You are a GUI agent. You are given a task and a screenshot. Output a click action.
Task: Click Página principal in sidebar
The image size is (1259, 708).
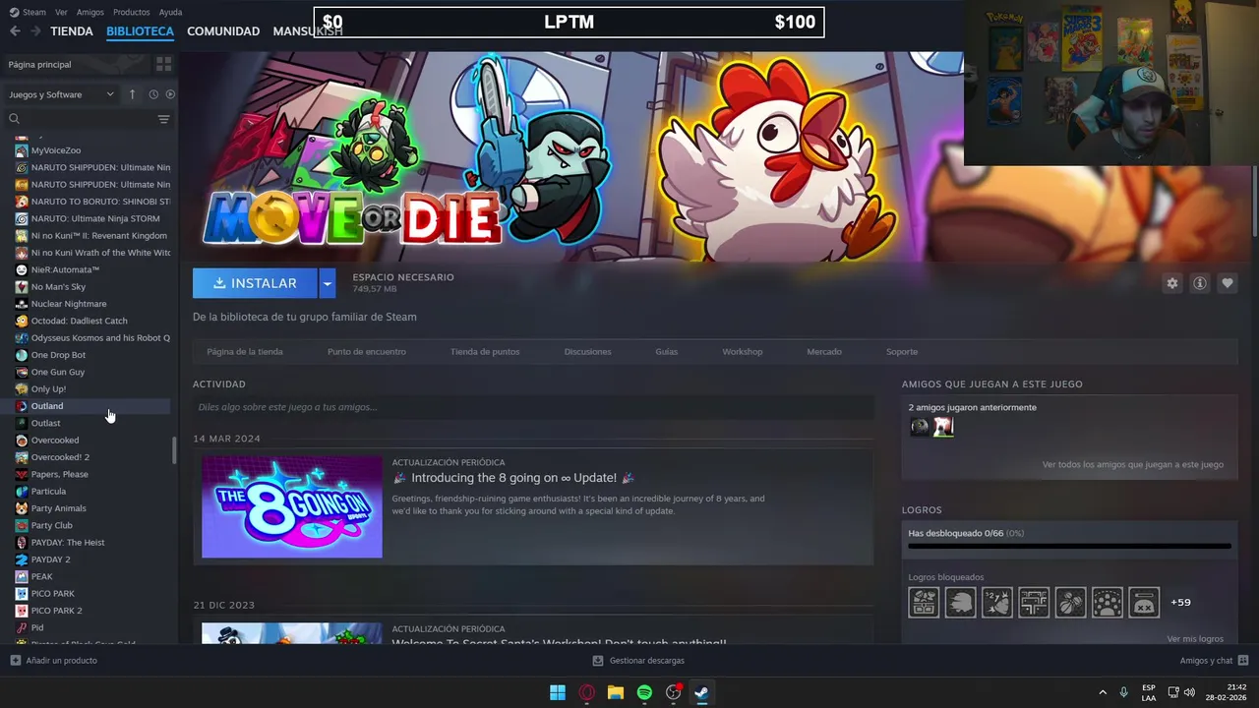point(39,64)
